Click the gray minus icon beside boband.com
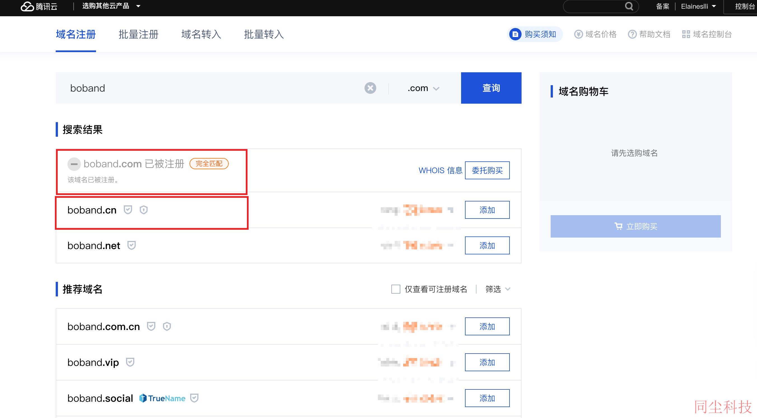 pyautogui.click(x=74, y=164)
